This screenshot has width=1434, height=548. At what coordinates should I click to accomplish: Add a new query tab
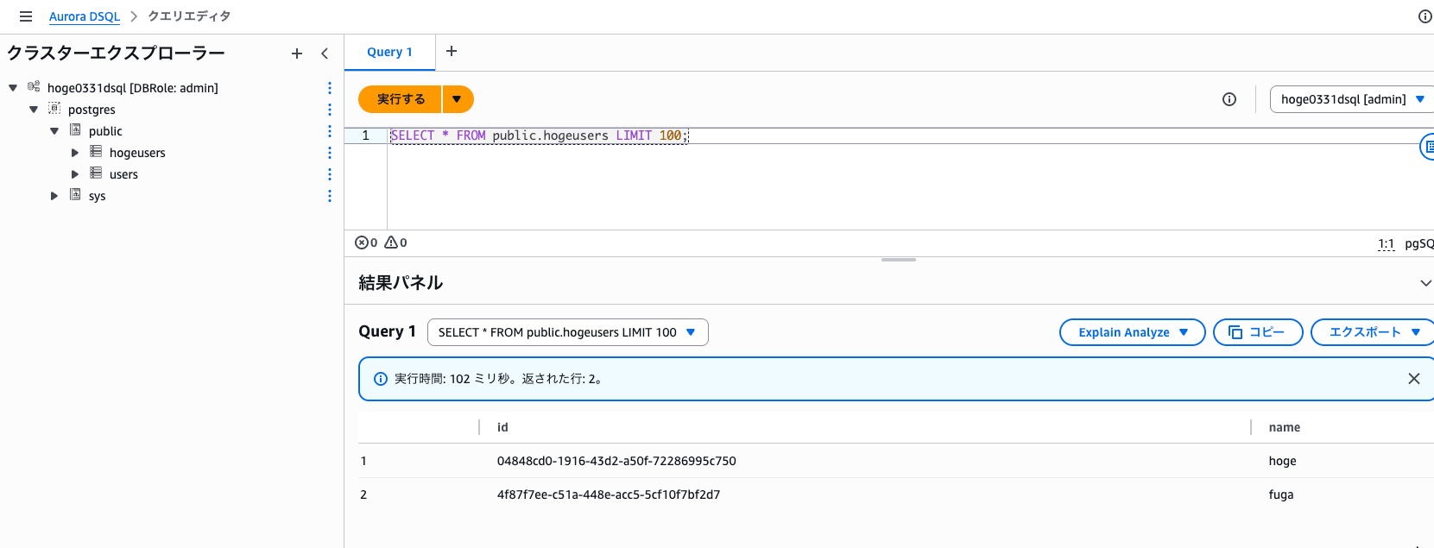click(x=452, y=52)
